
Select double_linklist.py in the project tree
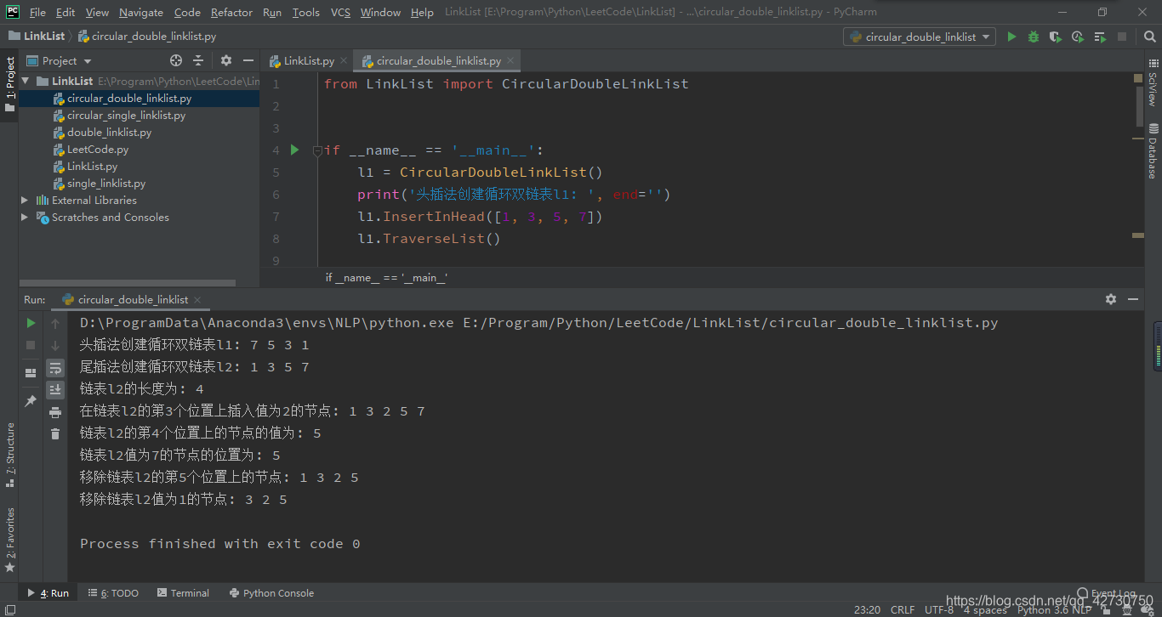[x=109, y=133]
